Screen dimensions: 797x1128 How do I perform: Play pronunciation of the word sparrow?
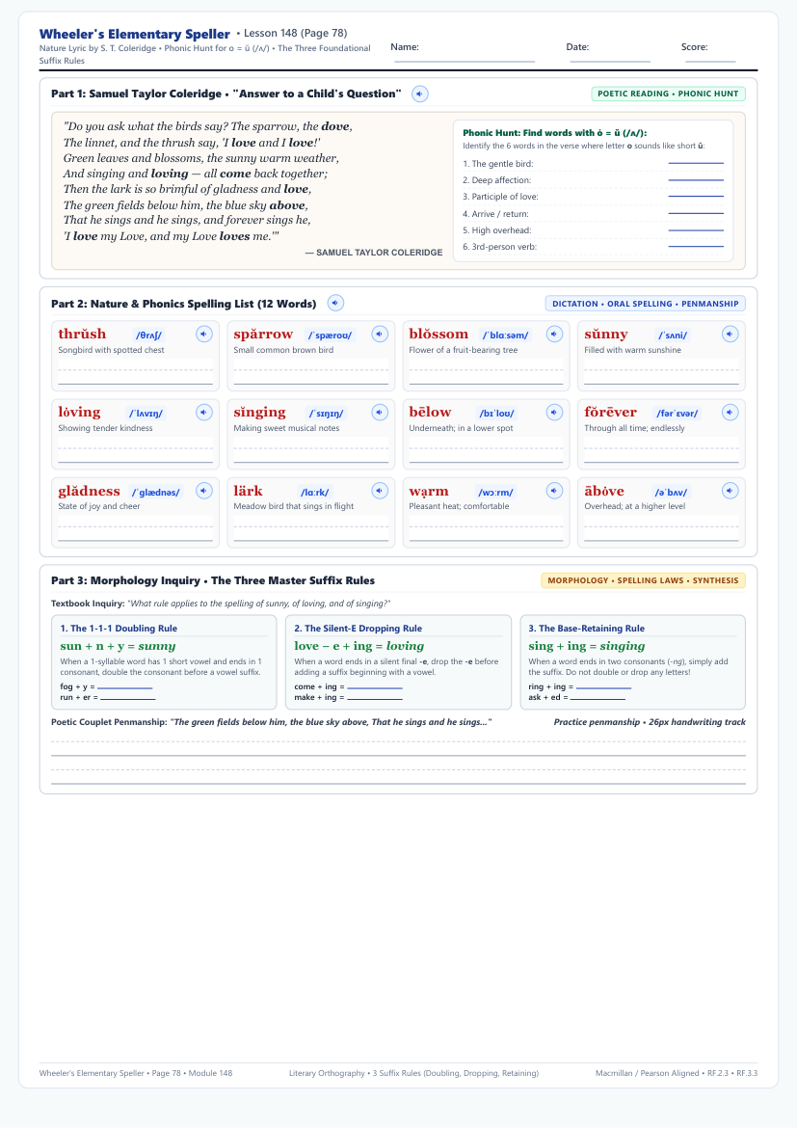pyautogui.click(x=380, y=334)
